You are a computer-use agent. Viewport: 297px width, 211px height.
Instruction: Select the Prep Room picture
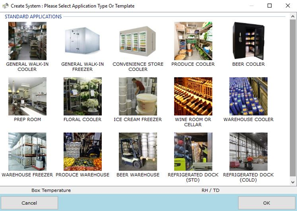click(x=28, y=96)
